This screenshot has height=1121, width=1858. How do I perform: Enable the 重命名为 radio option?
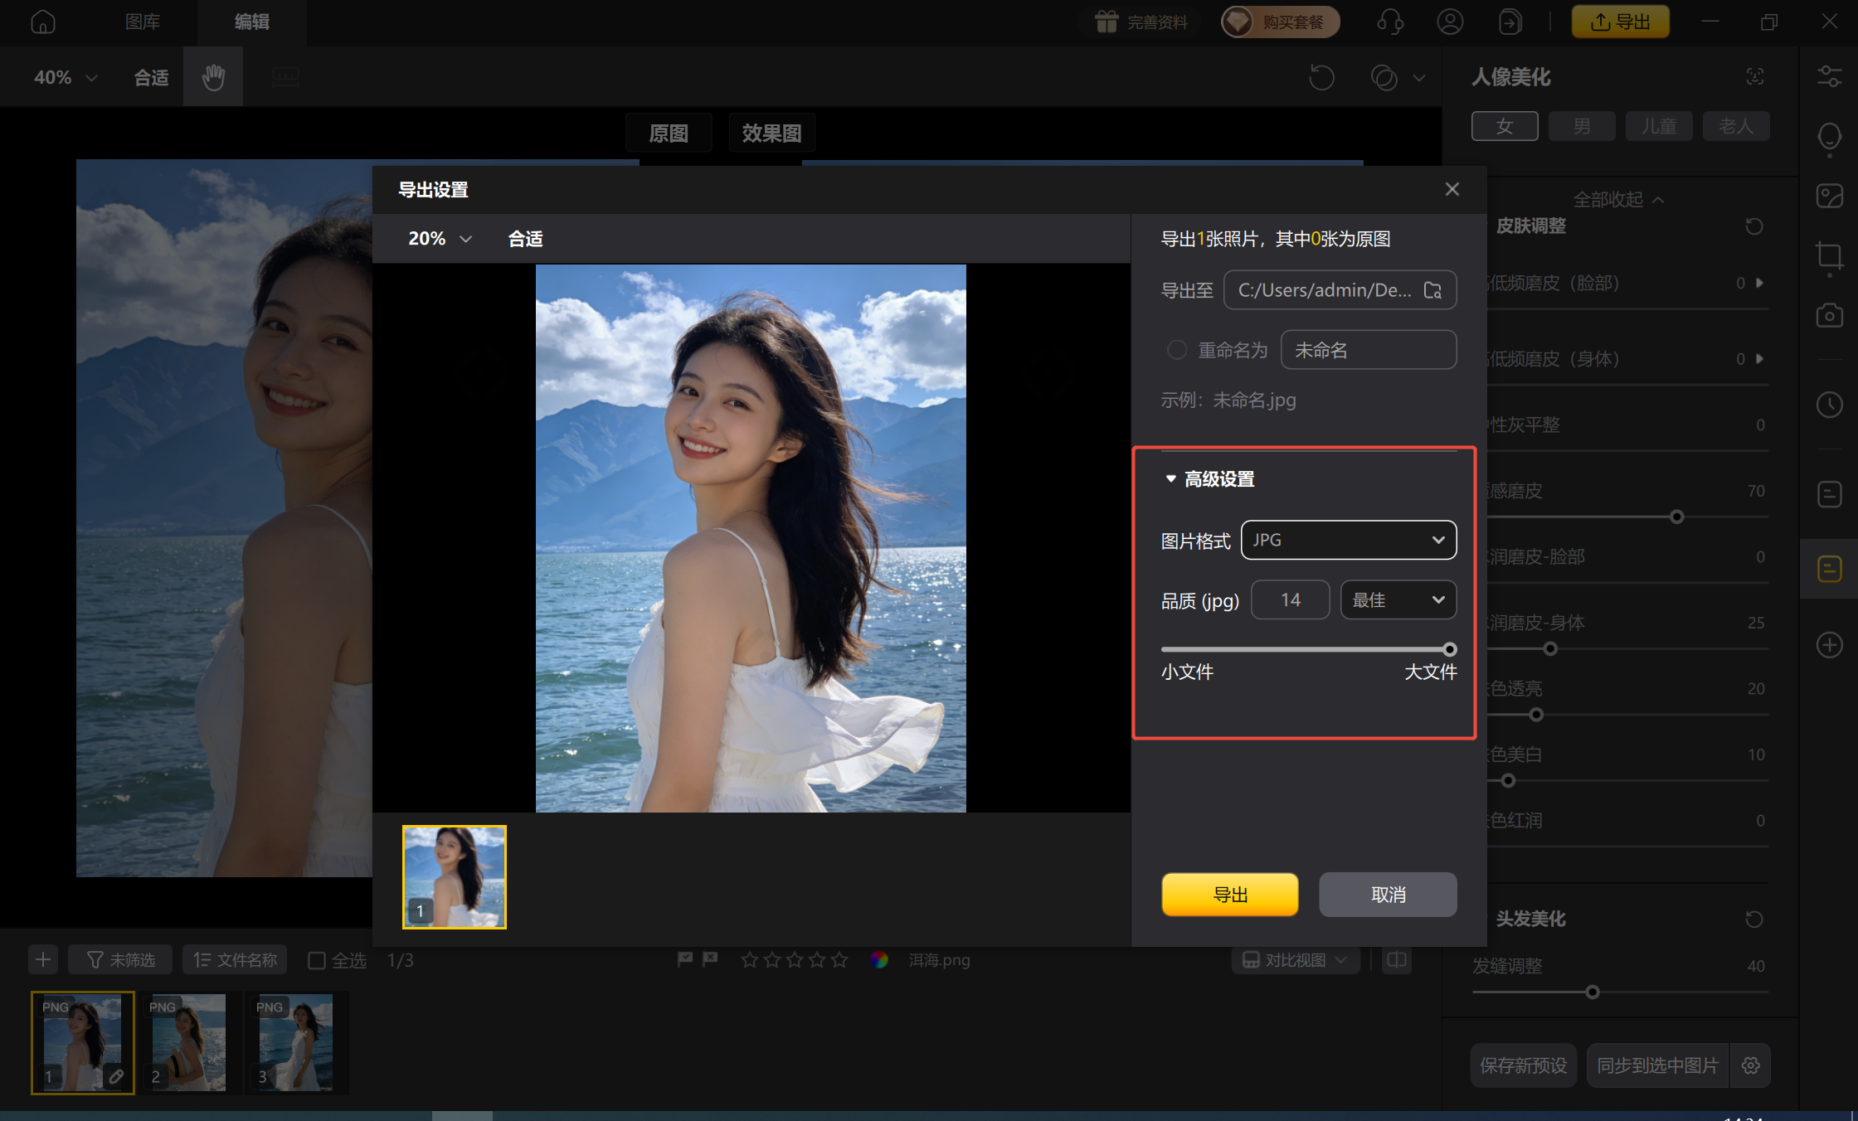pyautogui.click(x=1176, y=350)
